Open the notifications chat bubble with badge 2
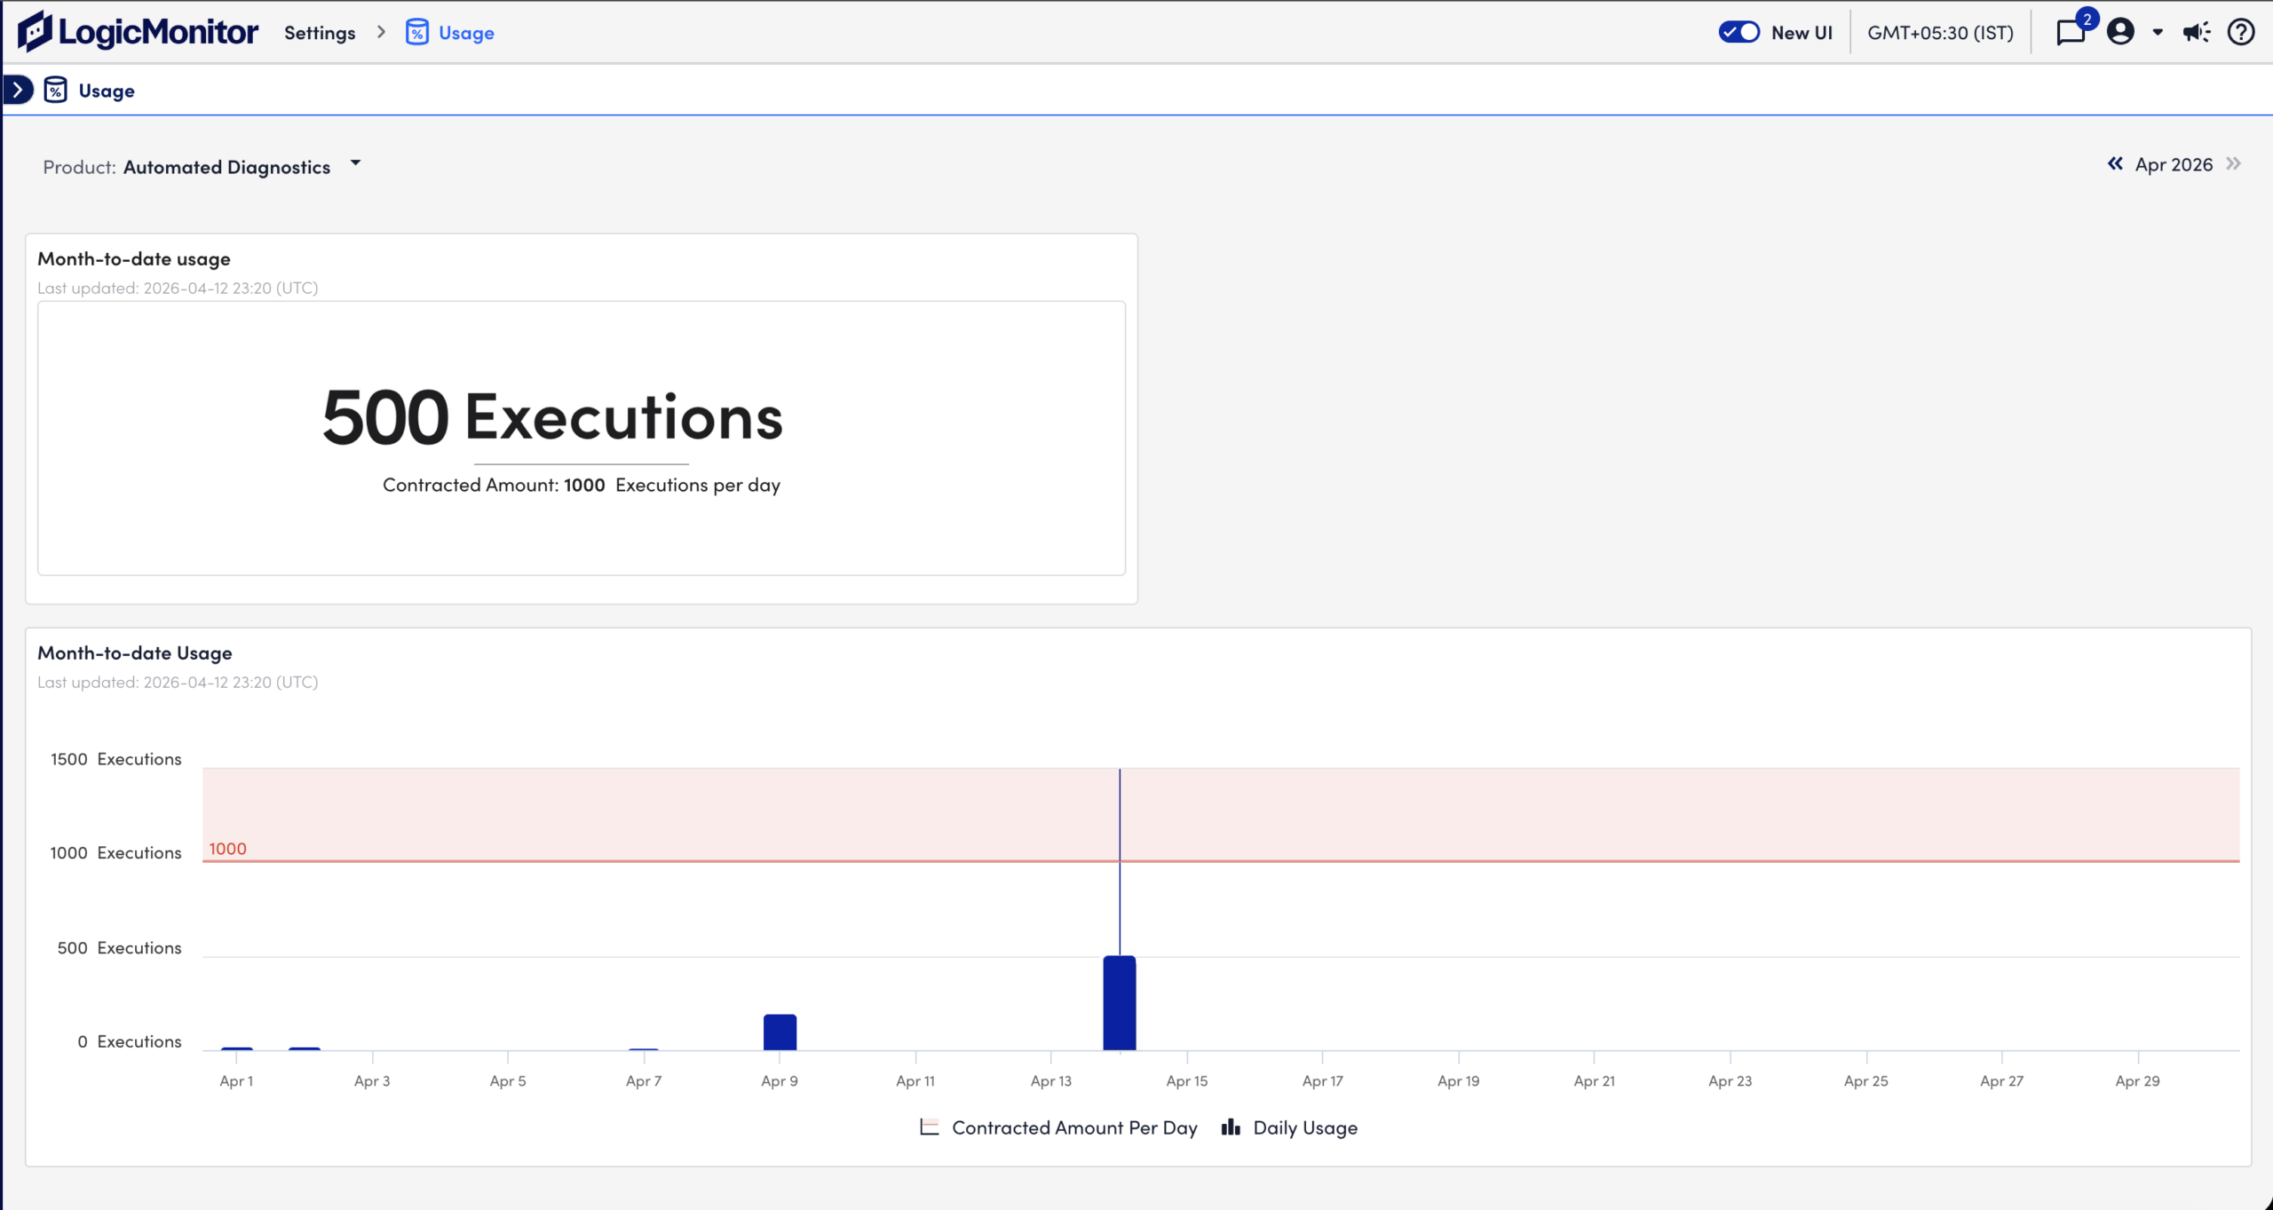The width and height of the screenshot is (2273, 1210). [x=2071, y=32]
